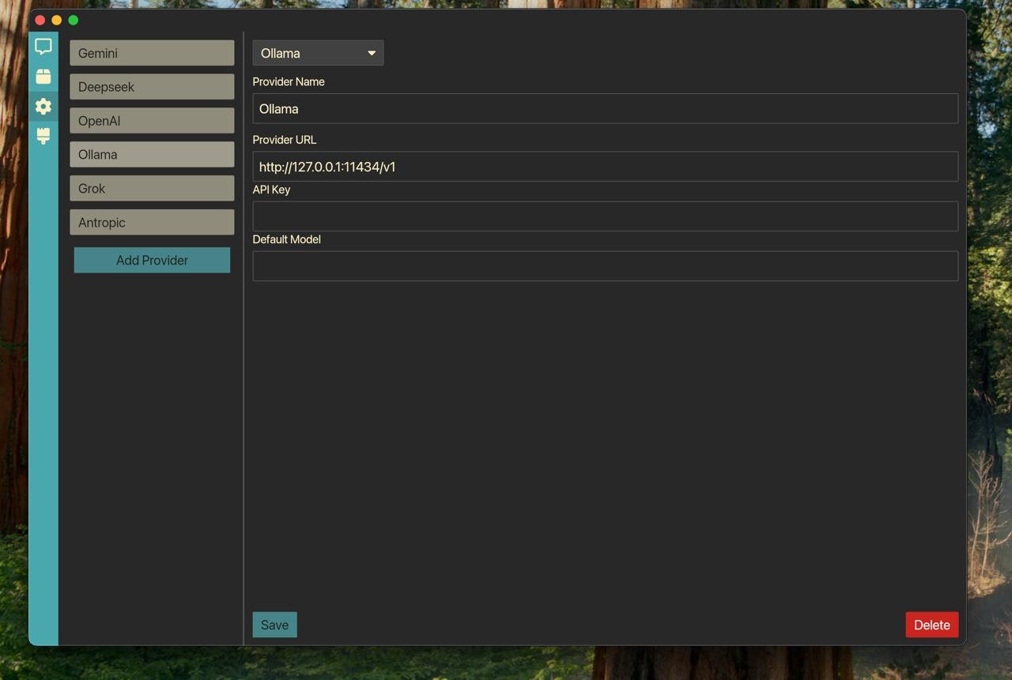
Task: Open the chat view sidebar icon
Action: pyautogui.click(x=43, y=47)
